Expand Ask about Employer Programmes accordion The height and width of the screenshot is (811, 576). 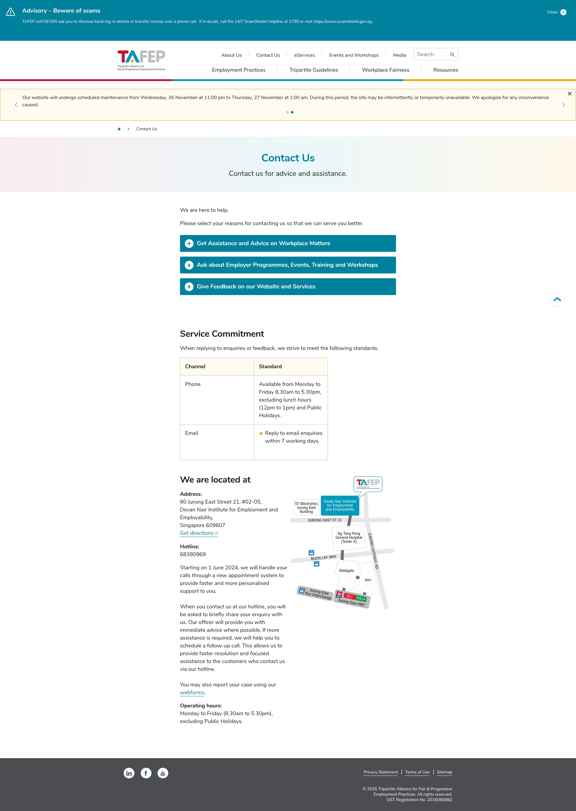click(288, 265)
